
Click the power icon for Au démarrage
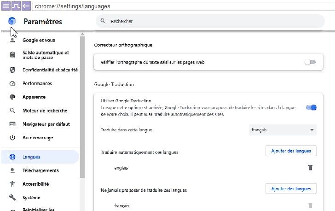pyautogui.click(x=12, y=137)
